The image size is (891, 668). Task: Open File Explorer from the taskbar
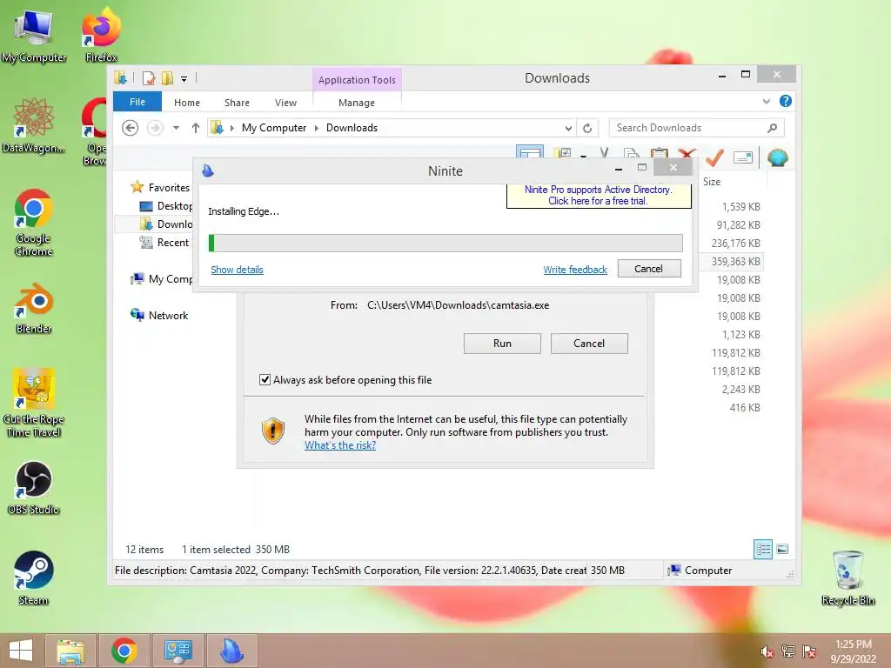[x=70, y=651]
